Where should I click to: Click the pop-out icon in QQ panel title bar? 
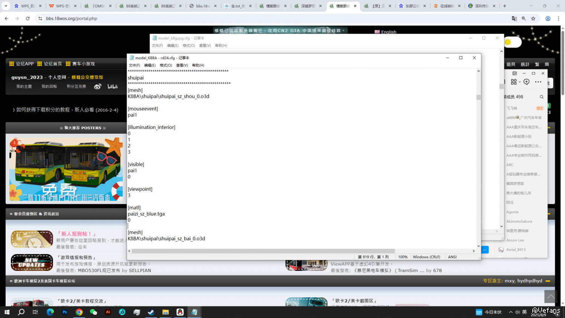pyautogui.click(x=515, y=73)
